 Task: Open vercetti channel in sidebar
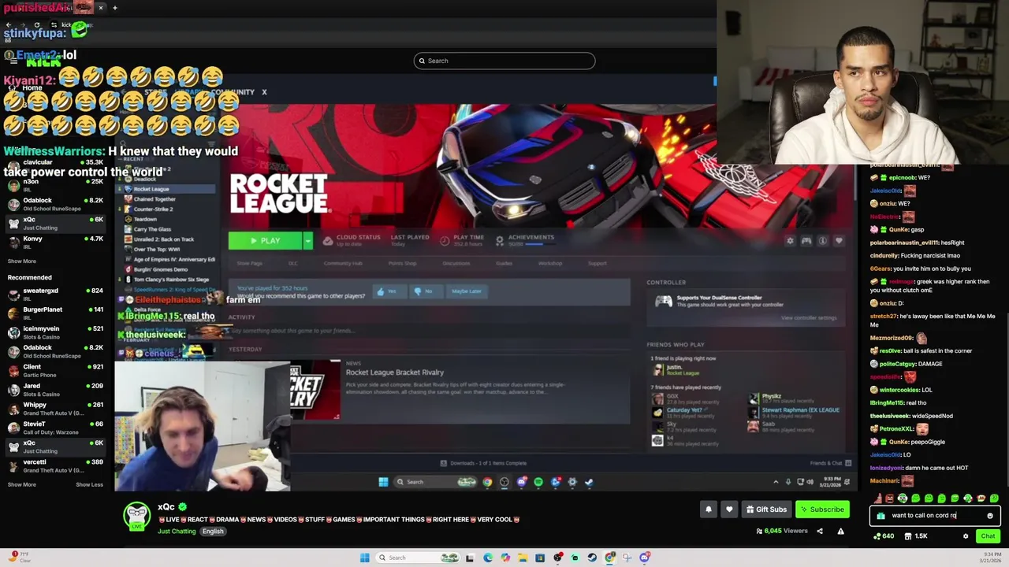(x=54, y=466)
